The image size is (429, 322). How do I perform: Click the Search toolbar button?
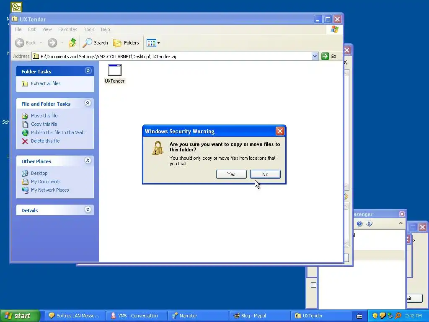click(x=96, y=43)
